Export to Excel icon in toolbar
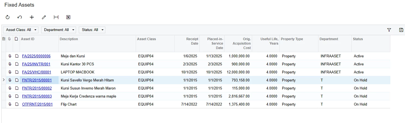This screenshot has height=123, width=405. 68,17
